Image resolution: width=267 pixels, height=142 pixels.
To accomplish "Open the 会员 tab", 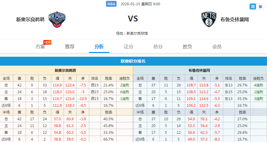I will coord(217,46).
